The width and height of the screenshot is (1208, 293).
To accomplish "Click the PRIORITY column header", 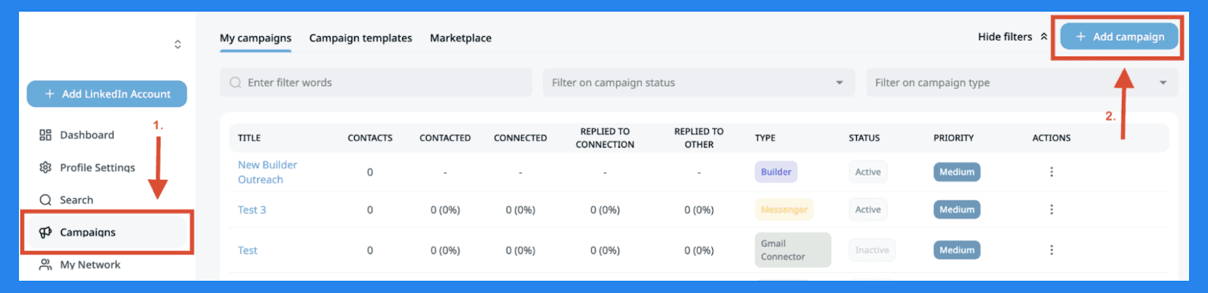I will 954,138.
